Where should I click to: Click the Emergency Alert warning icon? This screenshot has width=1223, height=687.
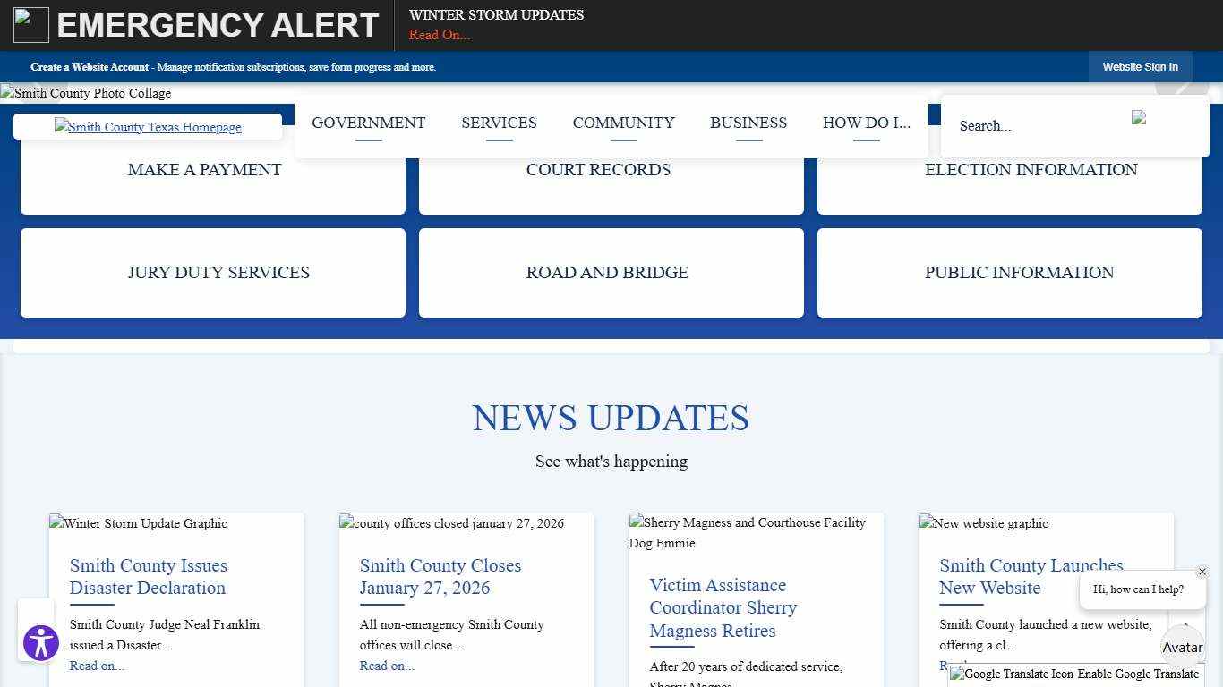(x=30, y=24)
